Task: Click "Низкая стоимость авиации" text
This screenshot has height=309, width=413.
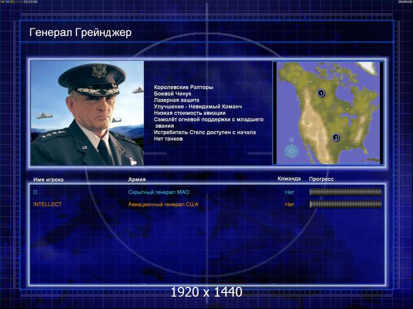Action: (x=189, y=113)
